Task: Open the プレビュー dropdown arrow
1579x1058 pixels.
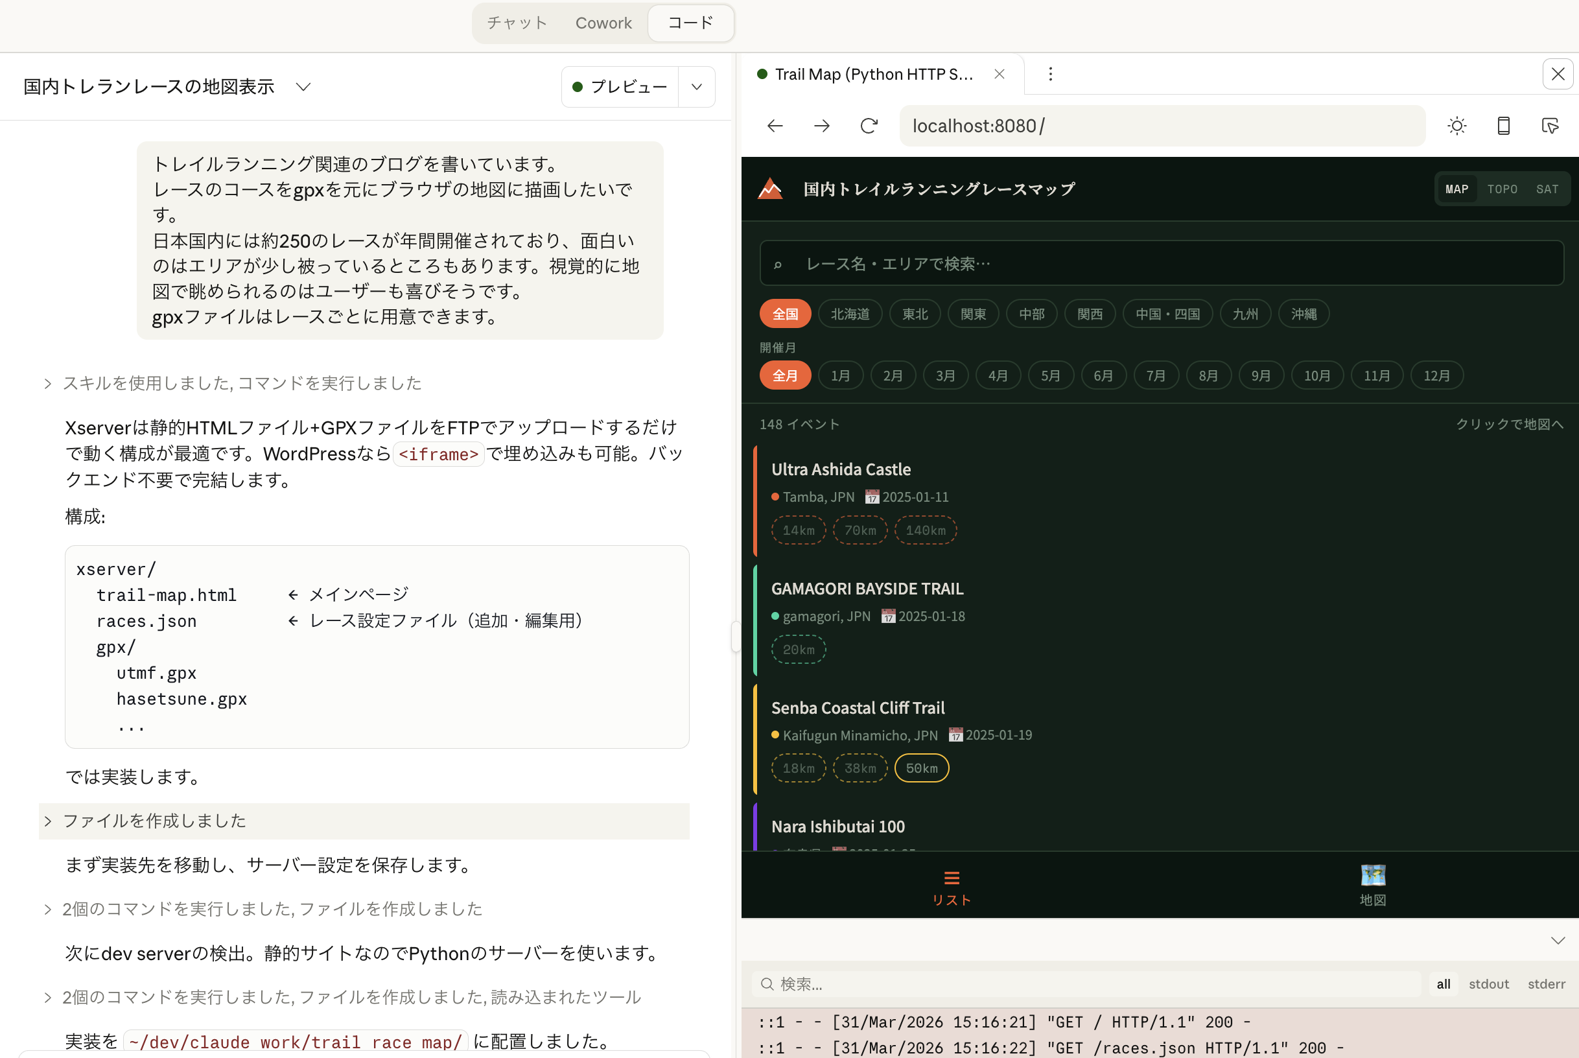Action: (696, 86)
